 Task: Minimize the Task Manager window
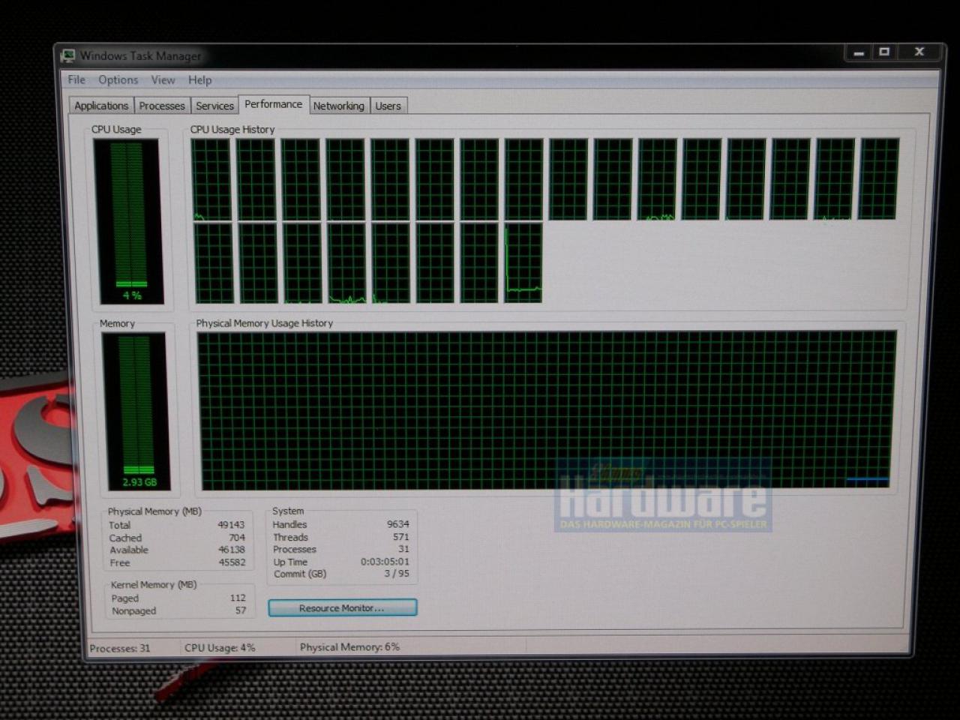[x=859, y=52]
